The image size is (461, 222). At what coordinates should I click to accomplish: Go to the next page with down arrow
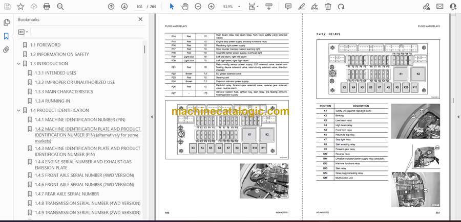point(124,7)
